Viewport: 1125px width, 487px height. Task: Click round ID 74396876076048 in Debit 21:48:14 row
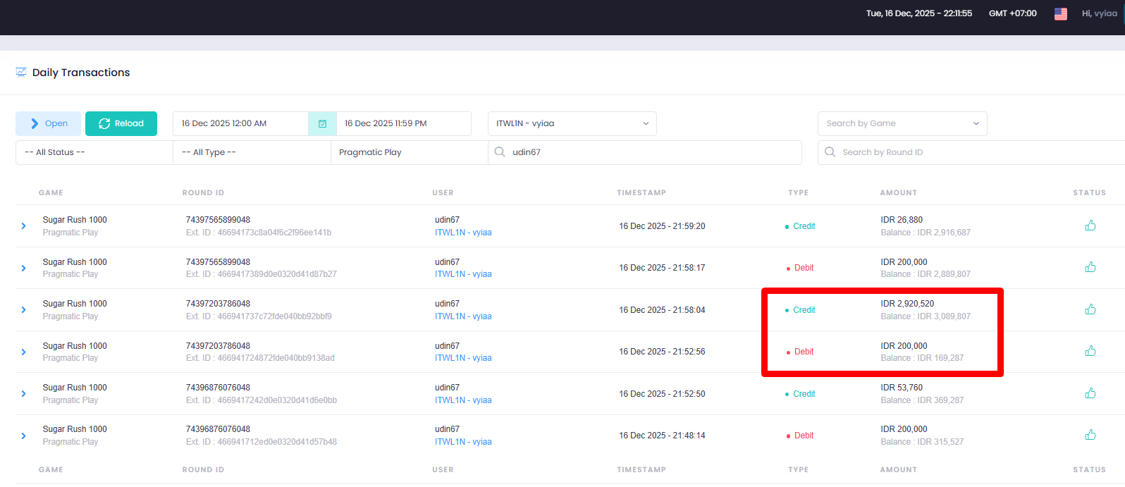[218, 429]
